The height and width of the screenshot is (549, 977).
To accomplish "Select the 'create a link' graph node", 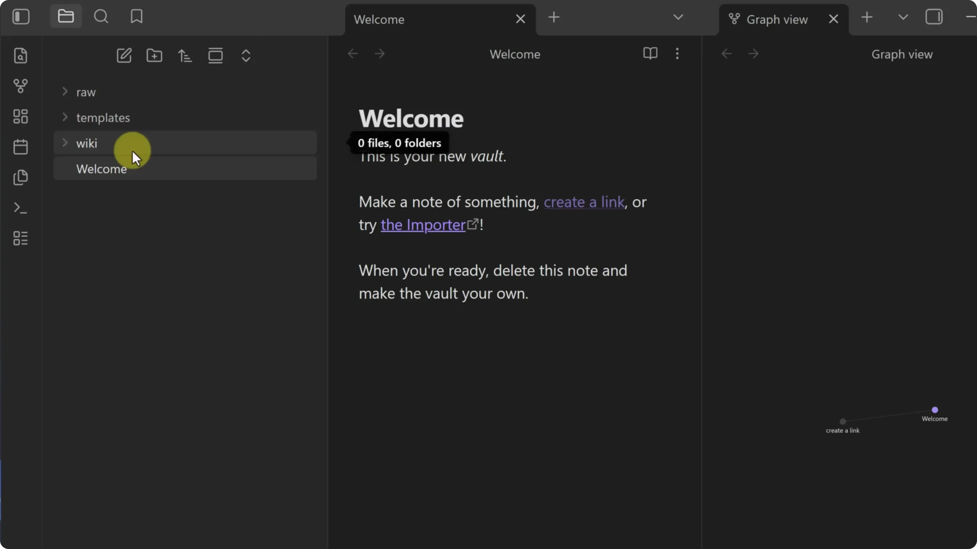I will click(x=843, y=421).
